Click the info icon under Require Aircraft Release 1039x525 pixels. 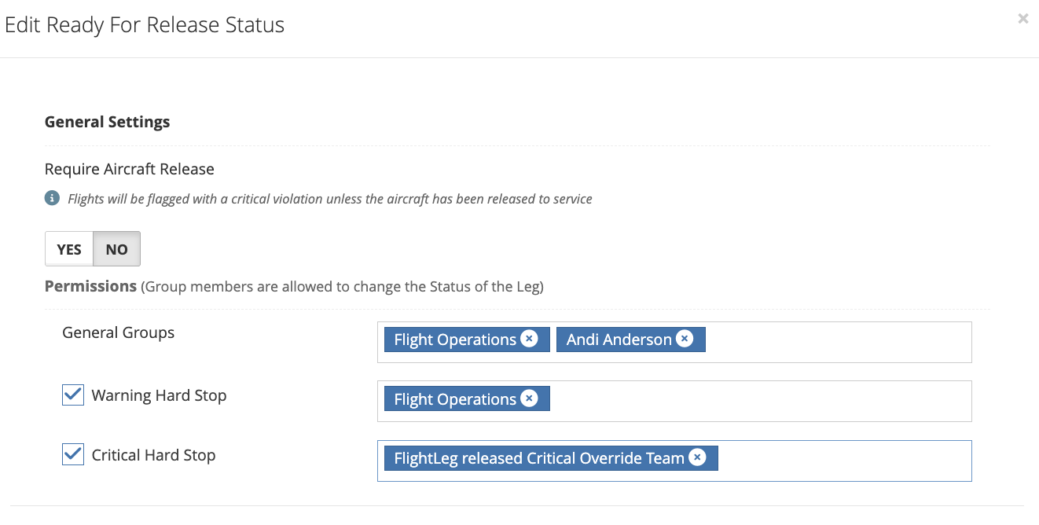click(52, 198)
